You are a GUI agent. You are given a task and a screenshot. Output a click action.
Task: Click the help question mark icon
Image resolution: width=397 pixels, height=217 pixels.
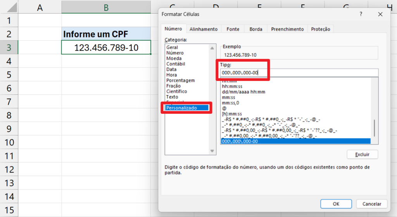tap(361, 14)
